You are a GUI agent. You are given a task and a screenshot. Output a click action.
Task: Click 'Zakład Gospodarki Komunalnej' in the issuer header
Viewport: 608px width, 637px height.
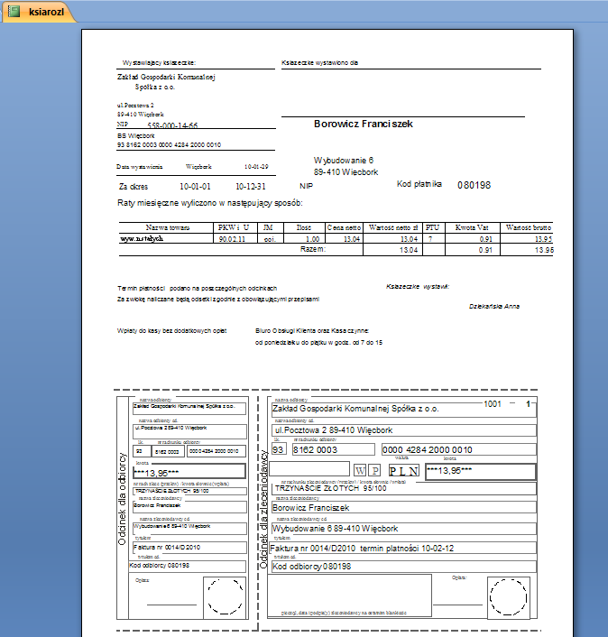[x=166, y=77]
